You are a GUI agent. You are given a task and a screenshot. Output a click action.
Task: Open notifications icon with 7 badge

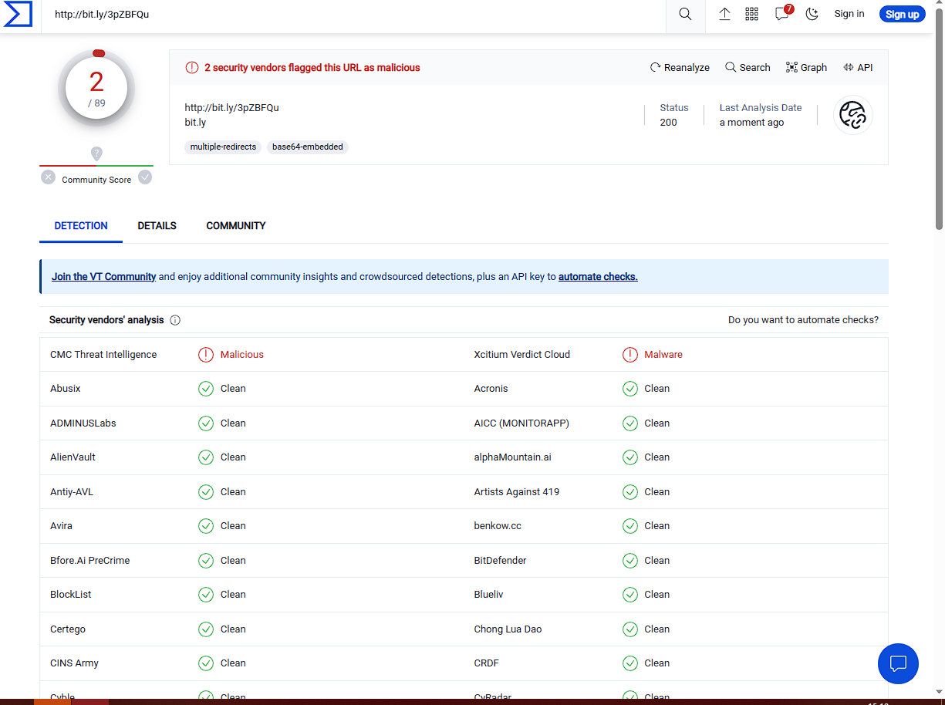click(x=783, y=13)
